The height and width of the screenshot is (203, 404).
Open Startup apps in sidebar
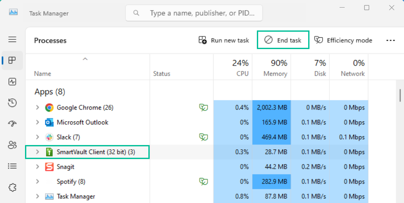12,124
